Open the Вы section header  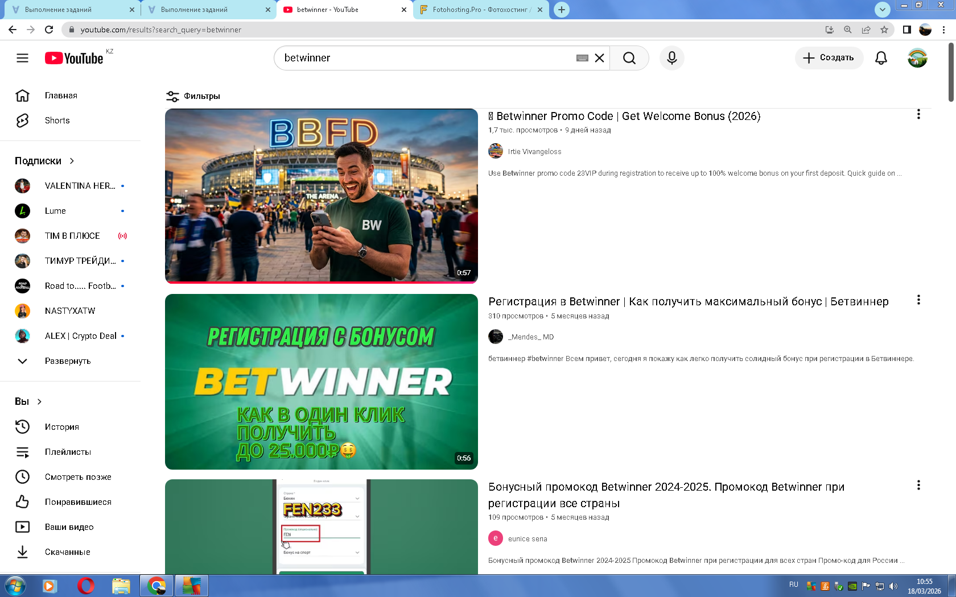[x=28, y=401]
